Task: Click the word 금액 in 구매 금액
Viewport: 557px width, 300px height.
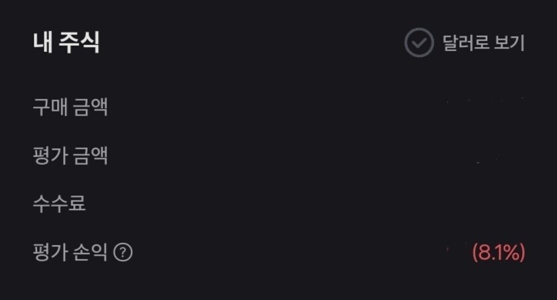Action: click(90, 108)
